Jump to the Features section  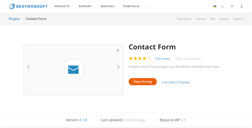click(x=201, y=19)
